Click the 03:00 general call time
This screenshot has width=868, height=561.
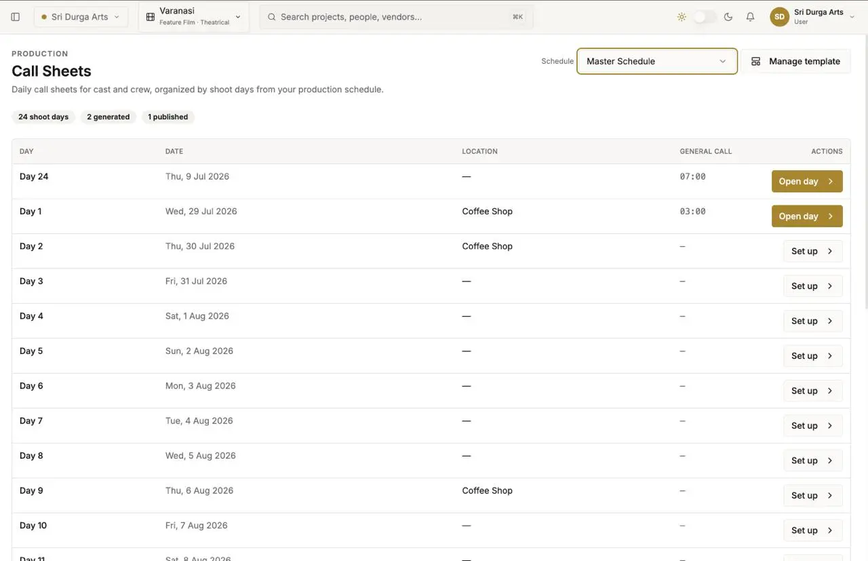693,212
